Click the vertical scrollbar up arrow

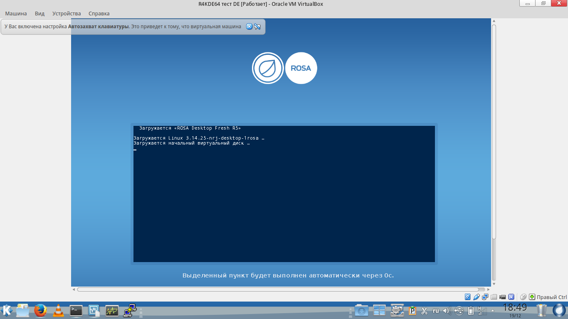tap(494, 21)
